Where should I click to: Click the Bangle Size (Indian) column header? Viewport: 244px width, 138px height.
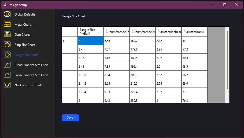(x=90, y=32)
